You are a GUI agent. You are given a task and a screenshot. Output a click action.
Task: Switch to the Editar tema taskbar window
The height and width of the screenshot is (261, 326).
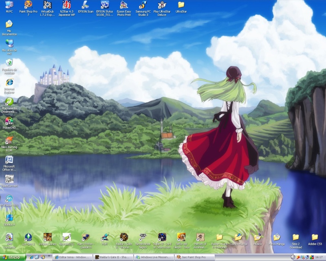72,257
